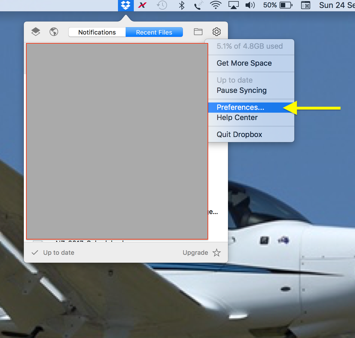
Task: Click the battery 50% indicator
Action: 278,5
